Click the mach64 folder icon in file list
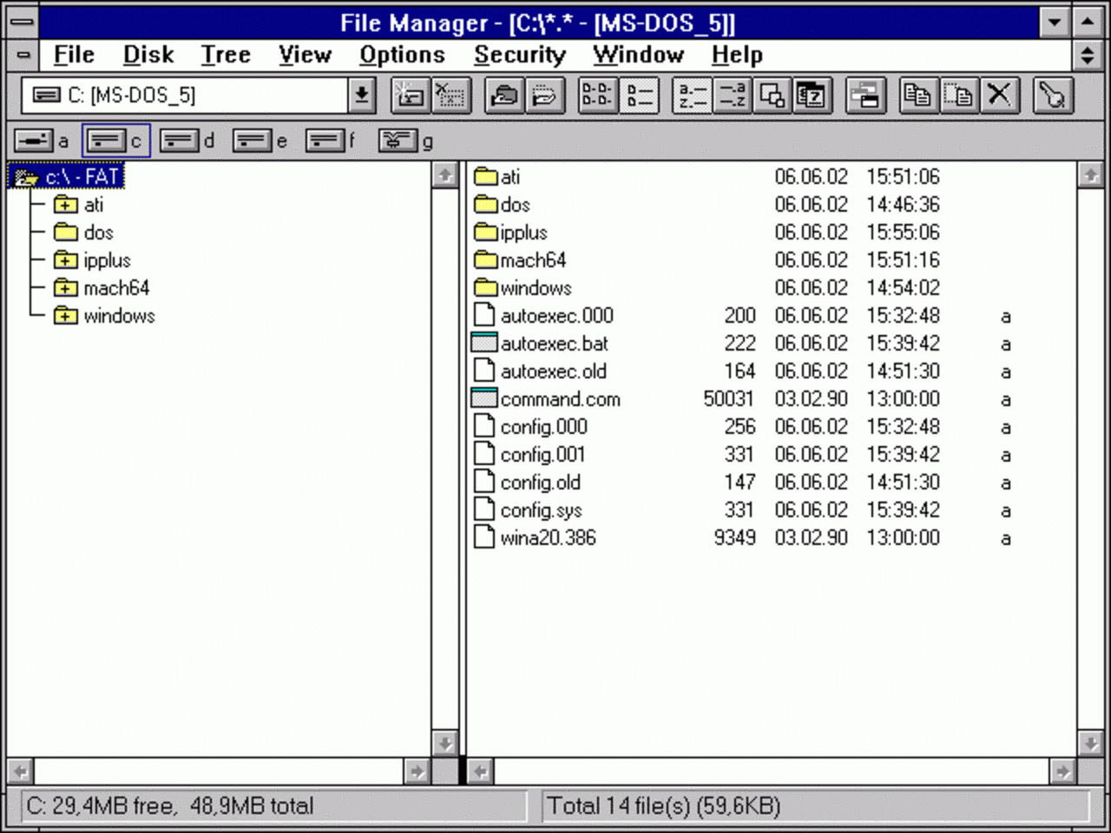This screenshot has height=833, width=1111. [485, 259]
